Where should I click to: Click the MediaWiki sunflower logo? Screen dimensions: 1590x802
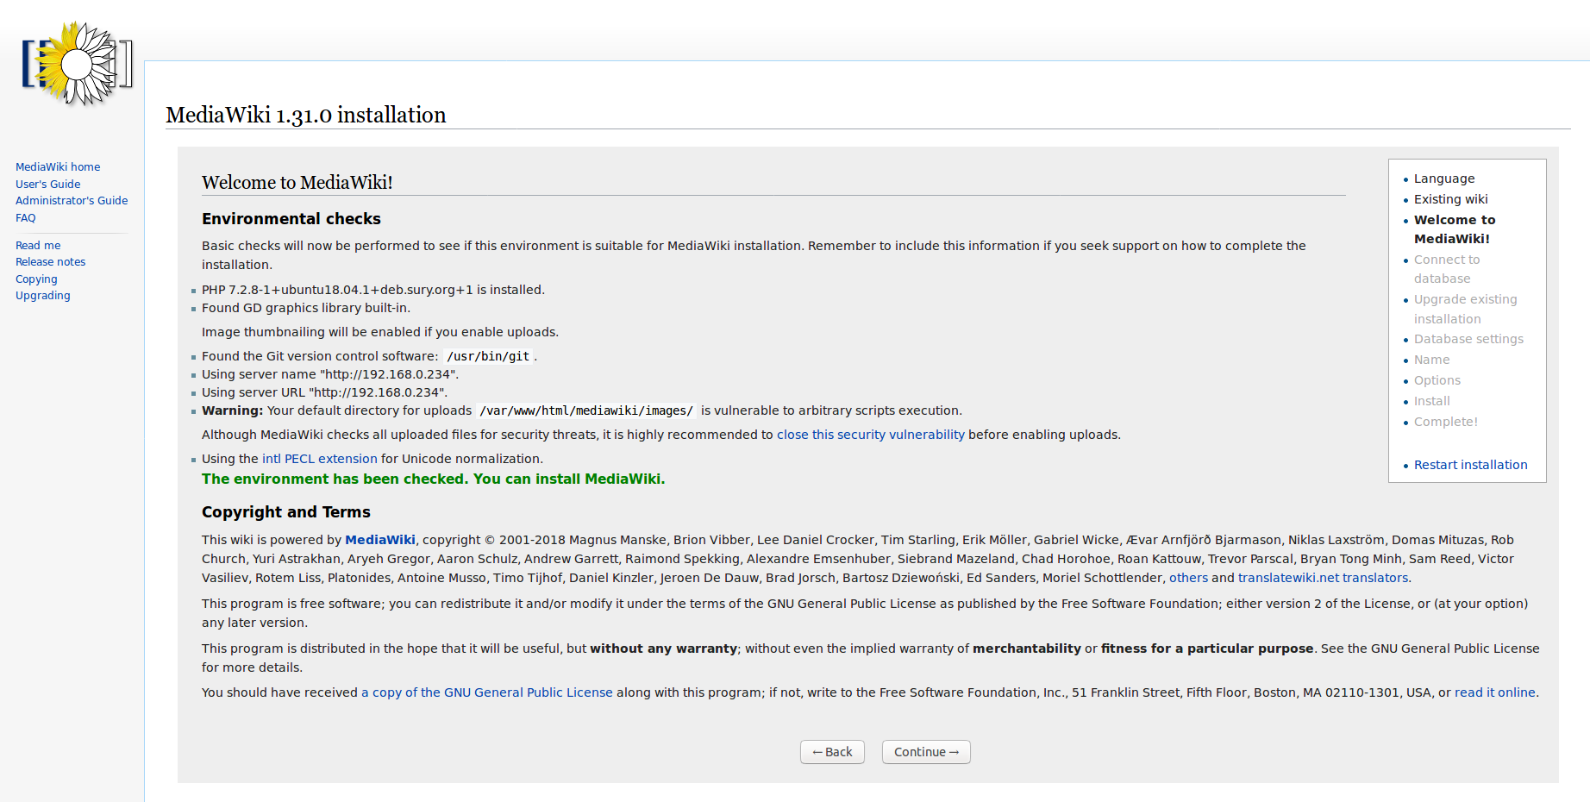click(x=77, y=64)
